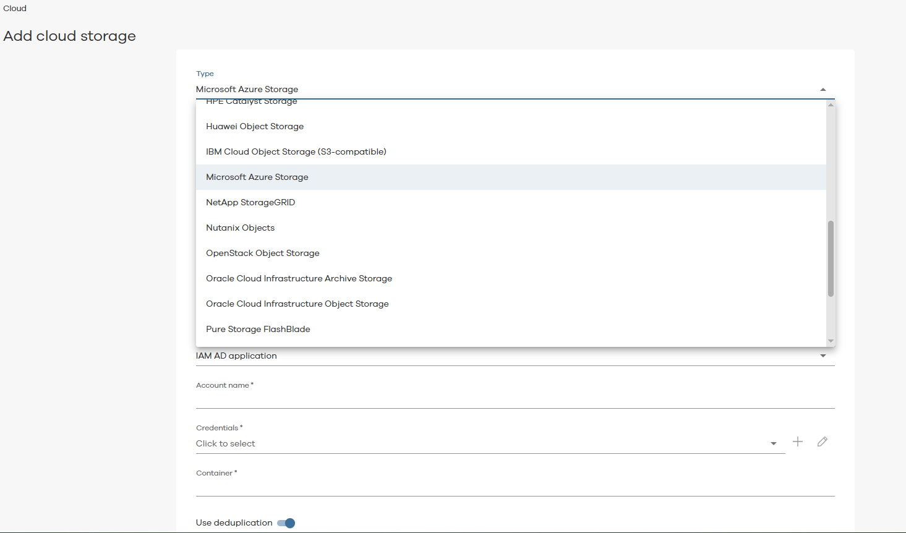906x533 pixels.
Task: Choose OpenStack Object Storage
Action: coord(263,253)
